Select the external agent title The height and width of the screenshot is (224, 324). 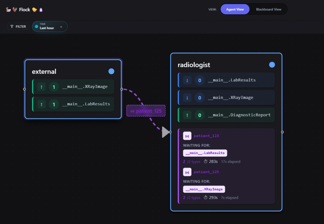(44, 72)
